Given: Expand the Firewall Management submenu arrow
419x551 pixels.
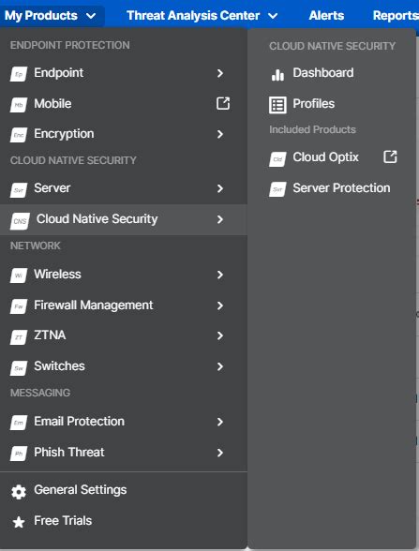Looking at the screenshot, I should tap(220, 305).
